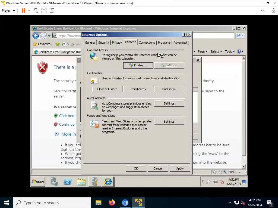Click muted volume icon in guest tray

pyautogui.click(x=222, y=182)
